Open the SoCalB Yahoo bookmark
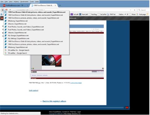This screenshot has height=115, width=150. [x=74, y=14]
